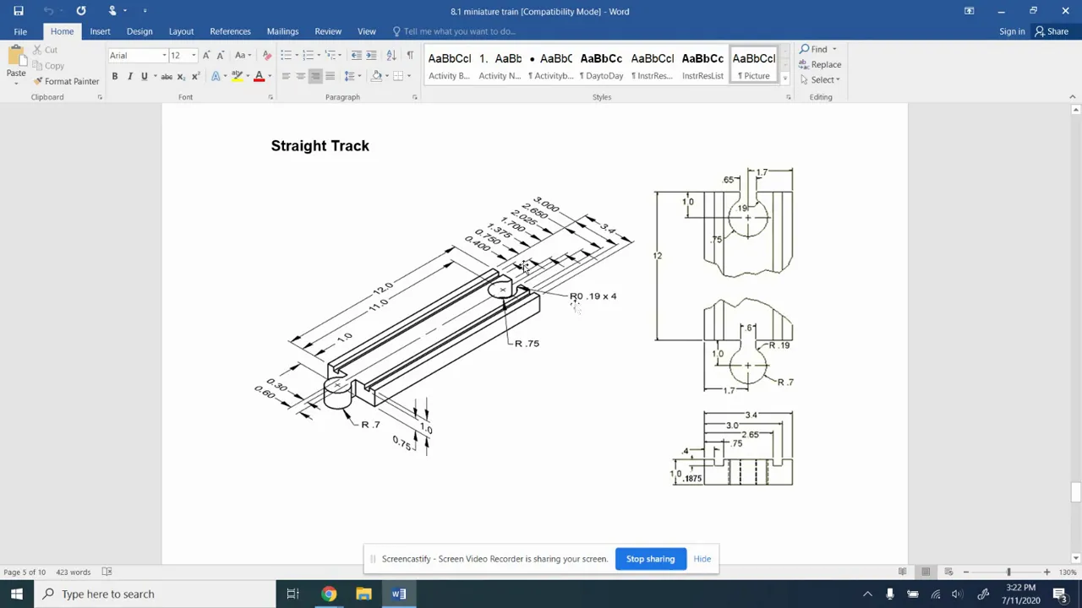Click the Task View taskbar icon
1082x608 pixels.
coord(292,594)
